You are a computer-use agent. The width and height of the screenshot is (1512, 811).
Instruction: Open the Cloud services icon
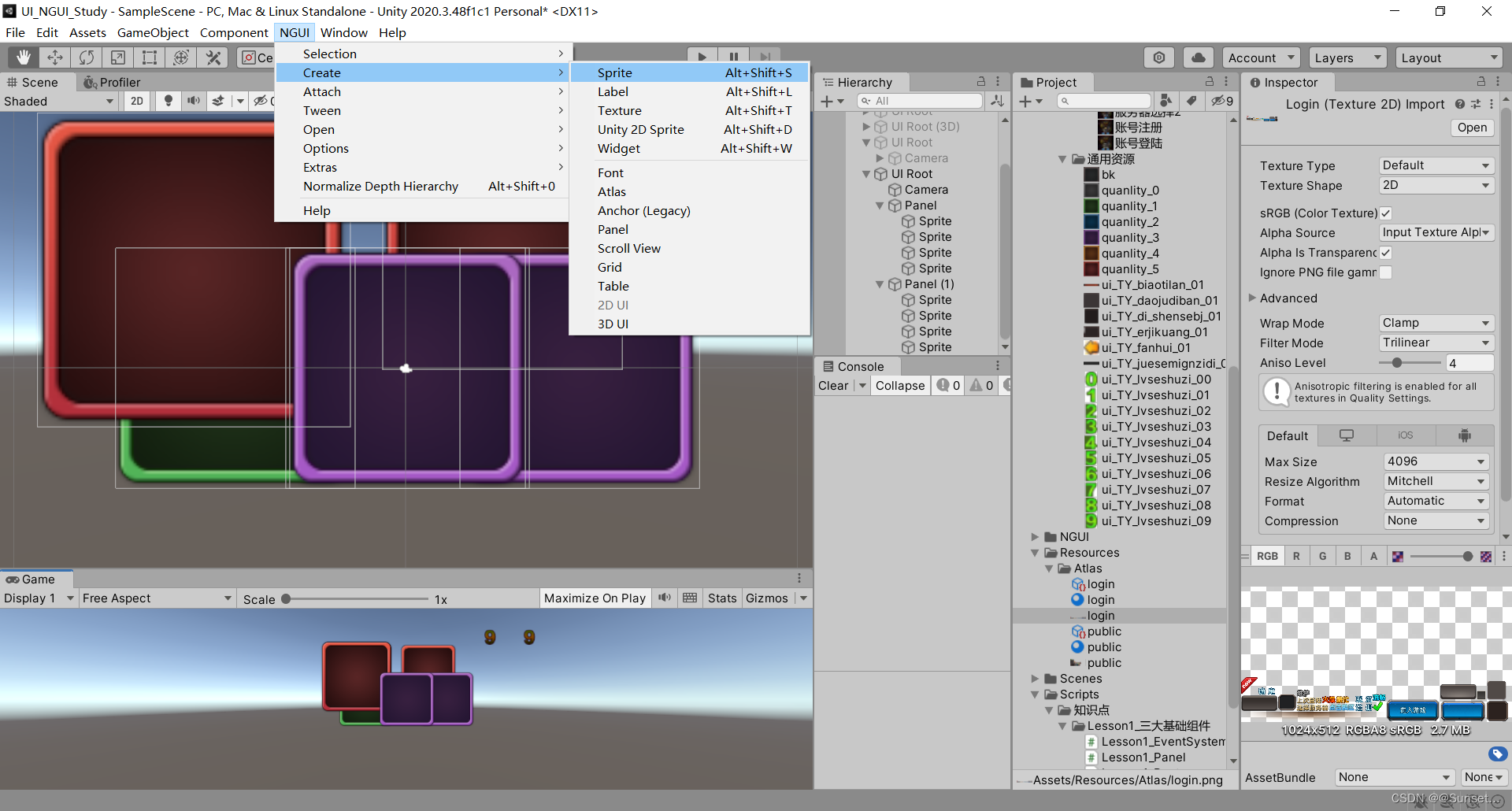pos(1198,57)
